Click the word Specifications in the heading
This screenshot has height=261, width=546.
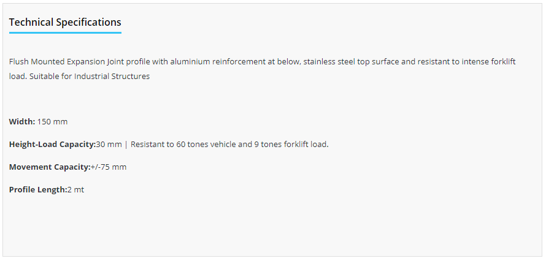point(88,22)
